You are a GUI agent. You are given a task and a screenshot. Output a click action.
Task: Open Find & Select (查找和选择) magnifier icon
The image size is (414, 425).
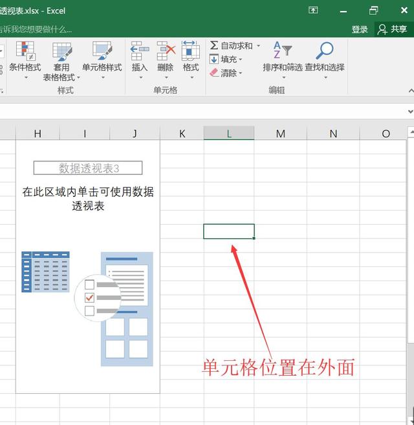(325, 51)
